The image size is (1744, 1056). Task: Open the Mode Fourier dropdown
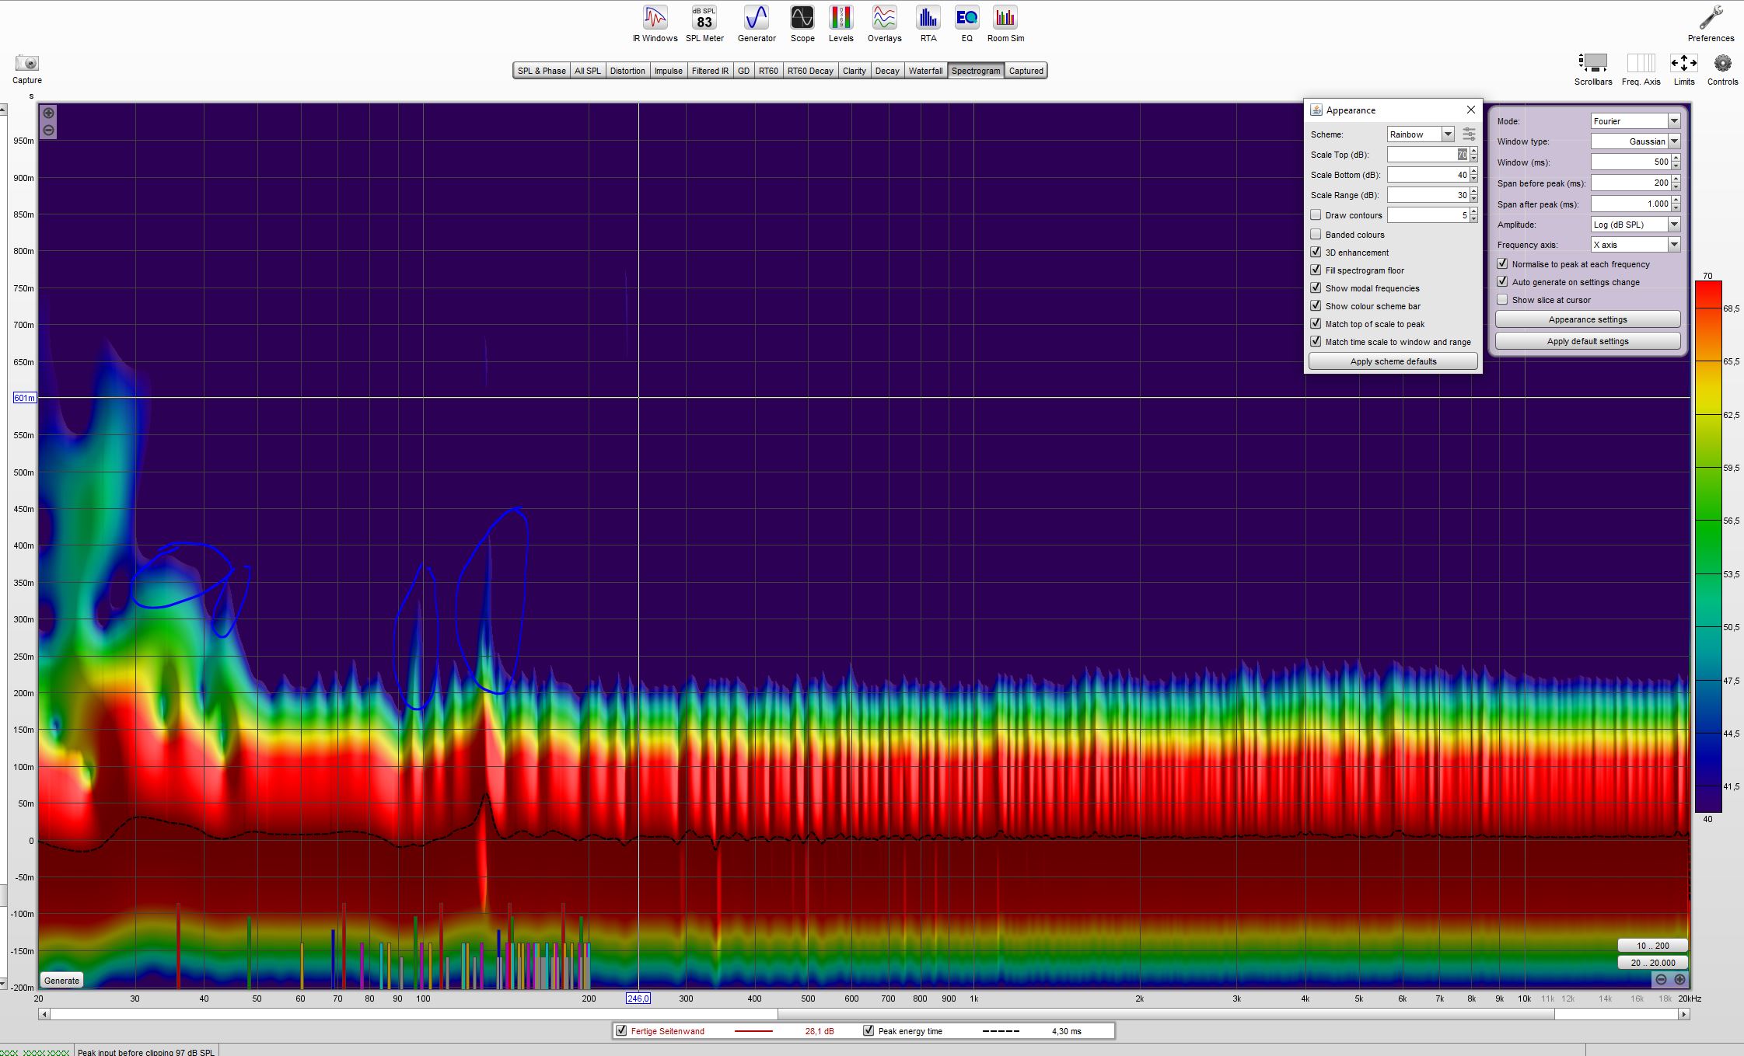click(1674, 121)
